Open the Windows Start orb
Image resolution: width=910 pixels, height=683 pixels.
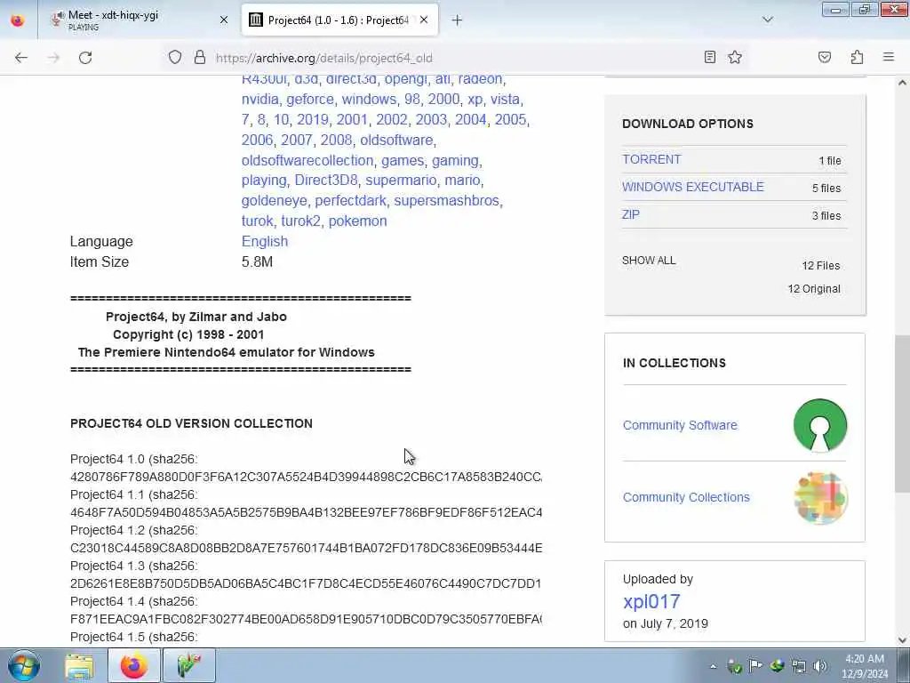click(x=23, y=665)
